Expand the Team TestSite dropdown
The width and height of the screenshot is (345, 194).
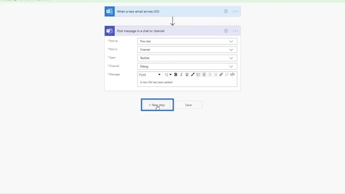187,58
